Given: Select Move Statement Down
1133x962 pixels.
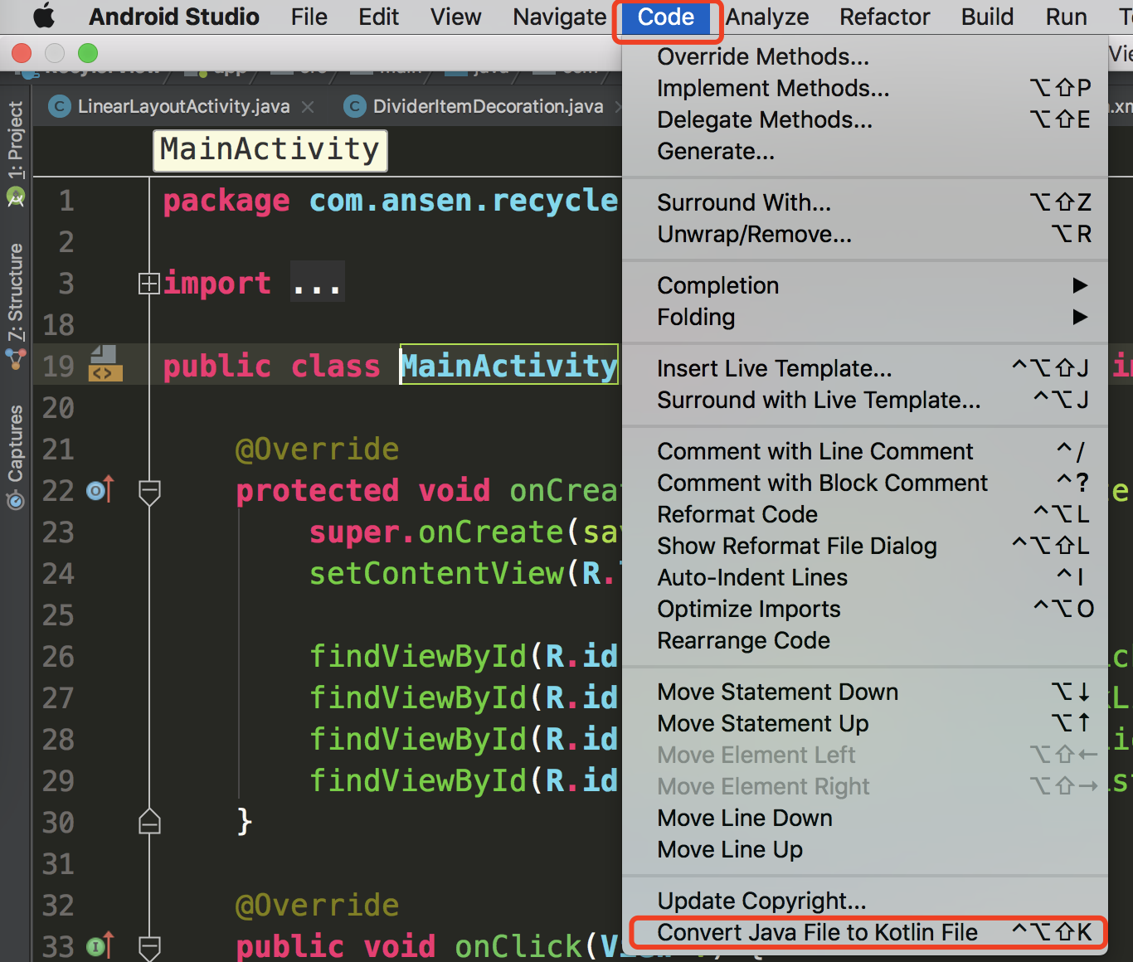Looking at the screenshot, I should [x=865, y=692].
